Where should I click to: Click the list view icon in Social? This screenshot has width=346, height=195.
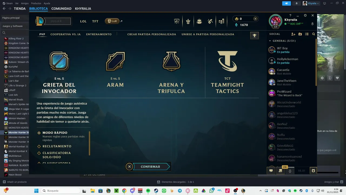coord(307,34)
